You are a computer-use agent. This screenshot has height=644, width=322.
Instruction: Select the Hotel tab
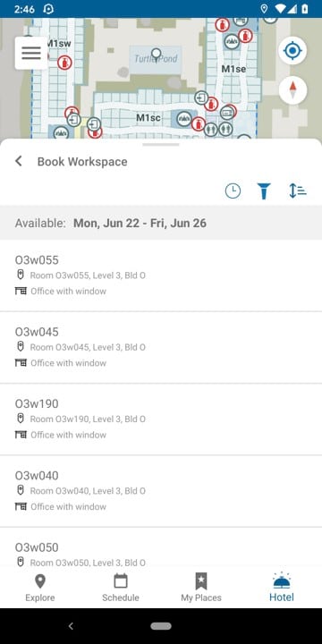point(282,588)
